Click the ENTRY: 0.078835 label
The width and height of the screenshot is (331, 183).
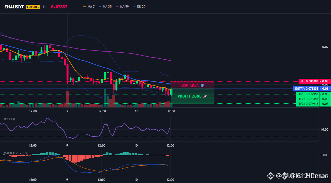306,89
